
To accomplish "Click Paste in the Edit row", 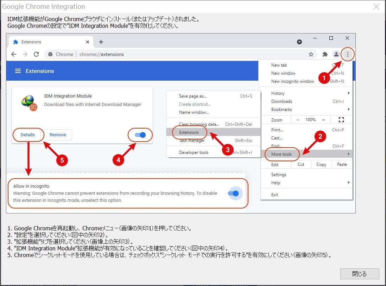I will (x=342, y=164).
